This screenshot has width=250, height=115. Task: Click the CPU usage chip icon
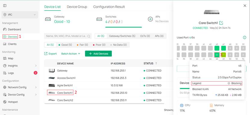tap(182, 105)
